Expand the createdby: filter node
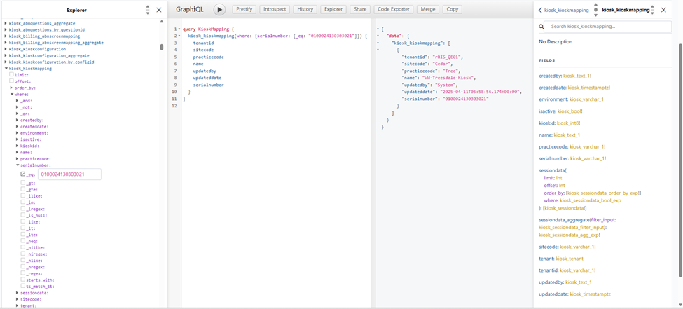The image size is (683, 309). [18, 120]
